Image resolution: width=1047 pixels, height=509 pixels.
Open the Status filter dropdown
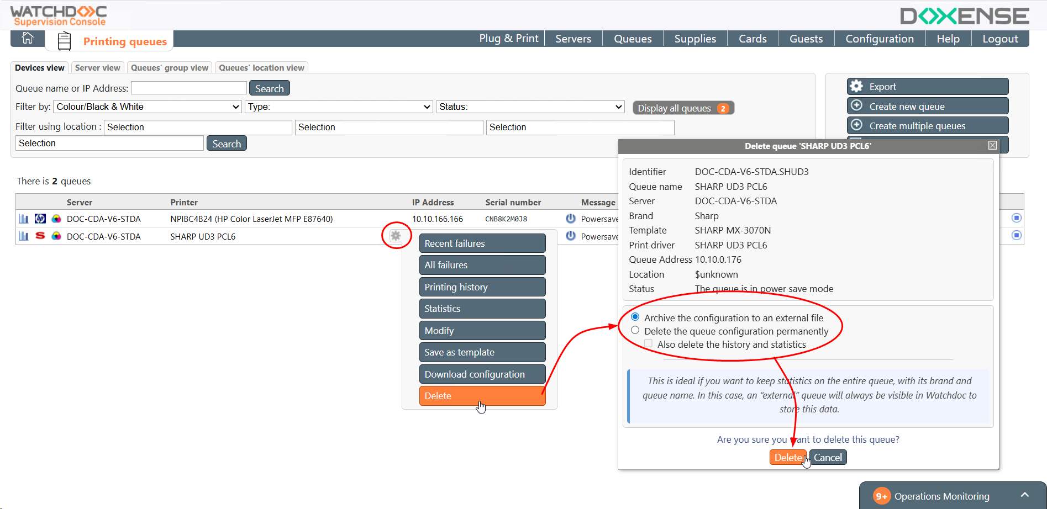[x=530, y=107]
